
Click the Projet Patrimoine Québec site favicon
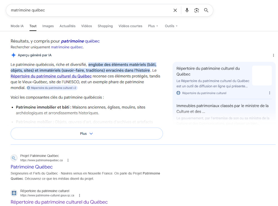[x=14, y=158]
